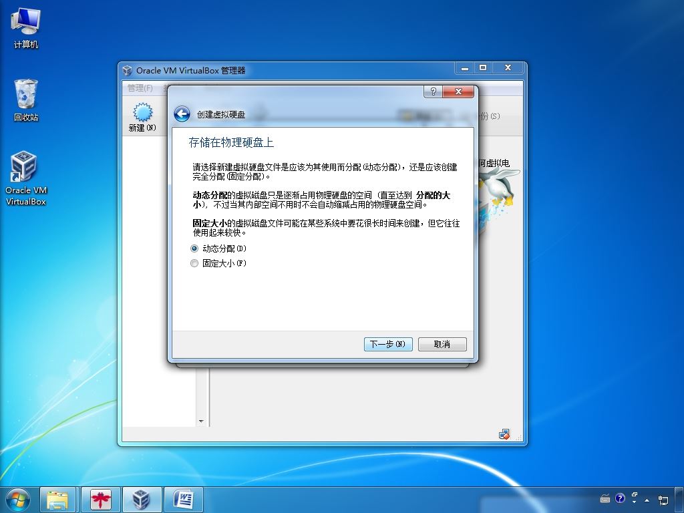Click the help icon in system tray

[620, 498]
